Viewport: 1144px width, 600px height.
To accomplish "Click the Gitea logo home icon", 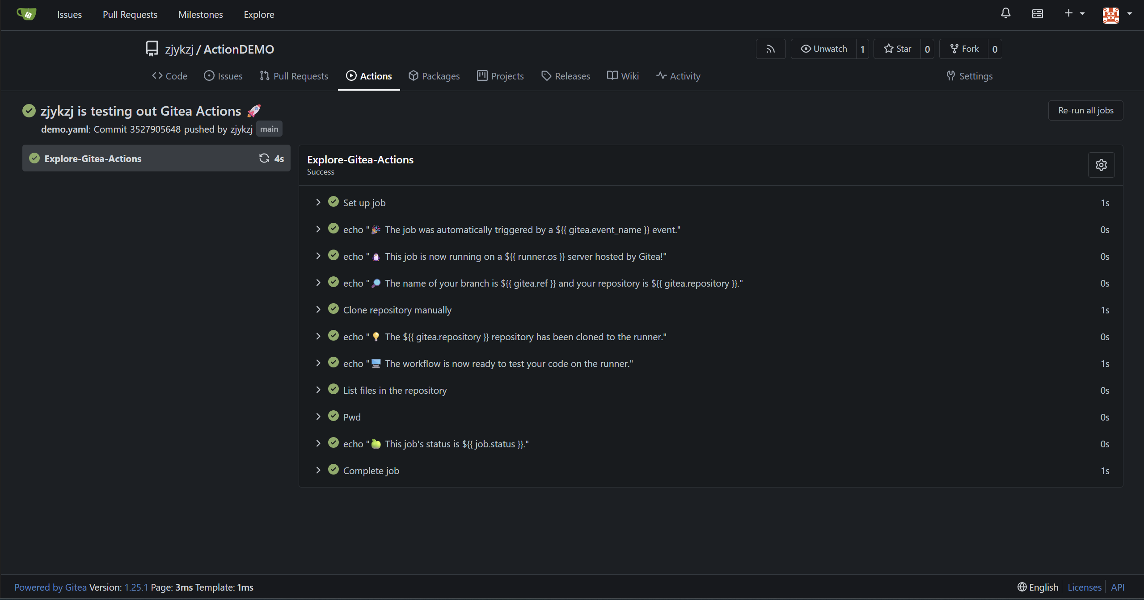I will (26, 14).
